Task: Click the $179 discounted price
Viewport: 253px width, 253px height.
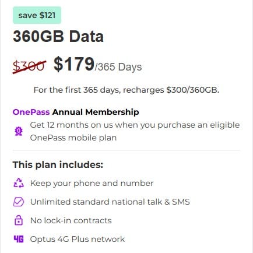Action: click(x=74, y=64)
